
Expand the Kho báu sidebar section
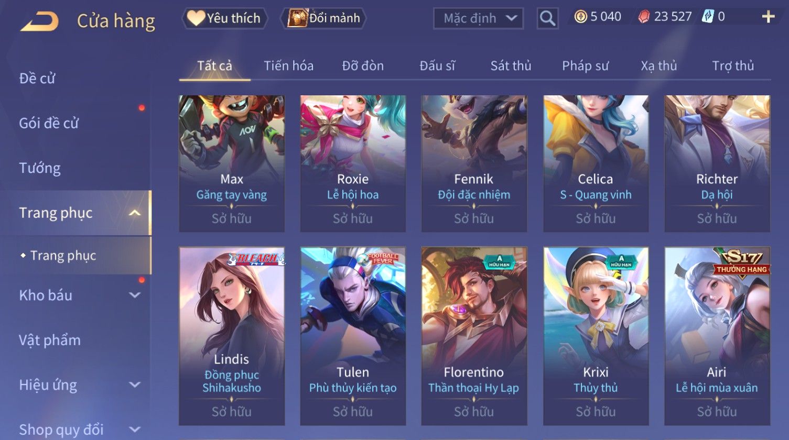click(135, 295)
